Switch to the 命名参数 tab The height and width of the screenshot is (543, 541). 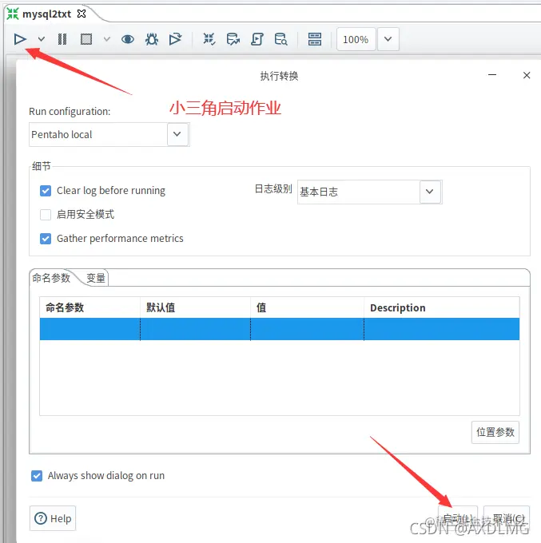(51, 278)
